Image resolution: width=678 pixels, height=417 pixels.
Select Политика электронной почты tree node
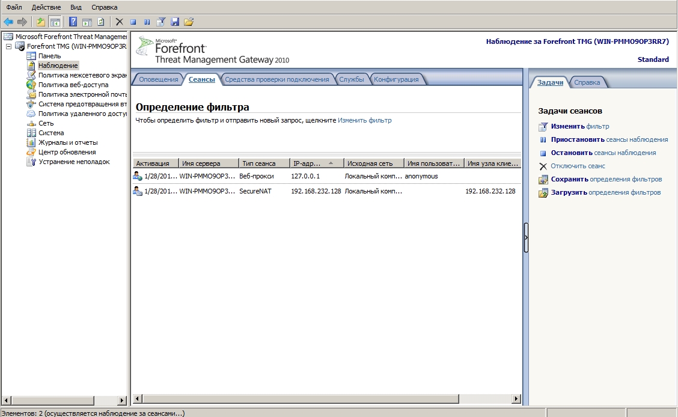82,94
